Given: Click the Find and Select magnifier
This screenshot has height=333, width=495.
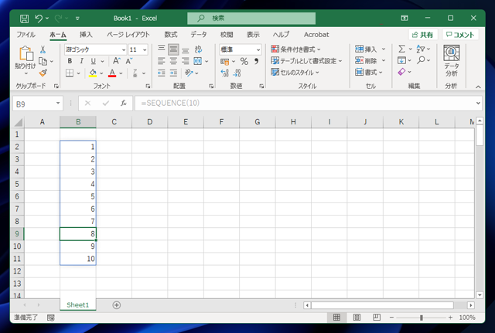Looking at the screenshot, I should coord(421,60).
